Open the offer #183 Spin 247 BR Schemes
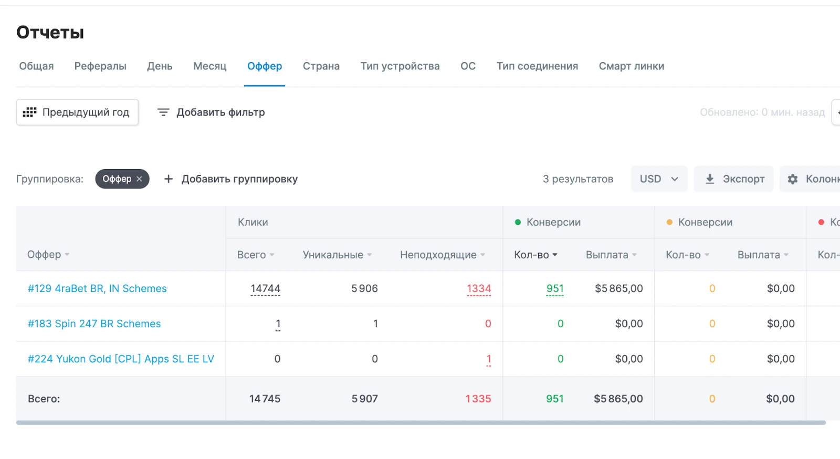 click(x=94, y=324)
